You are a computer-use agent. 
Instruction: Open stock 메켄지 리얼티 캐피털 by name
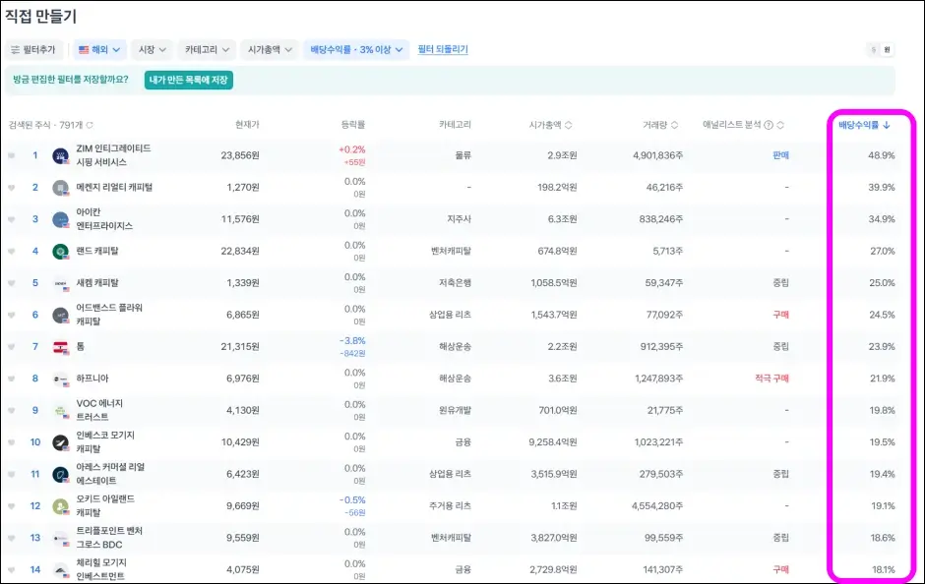click(114, 188)
